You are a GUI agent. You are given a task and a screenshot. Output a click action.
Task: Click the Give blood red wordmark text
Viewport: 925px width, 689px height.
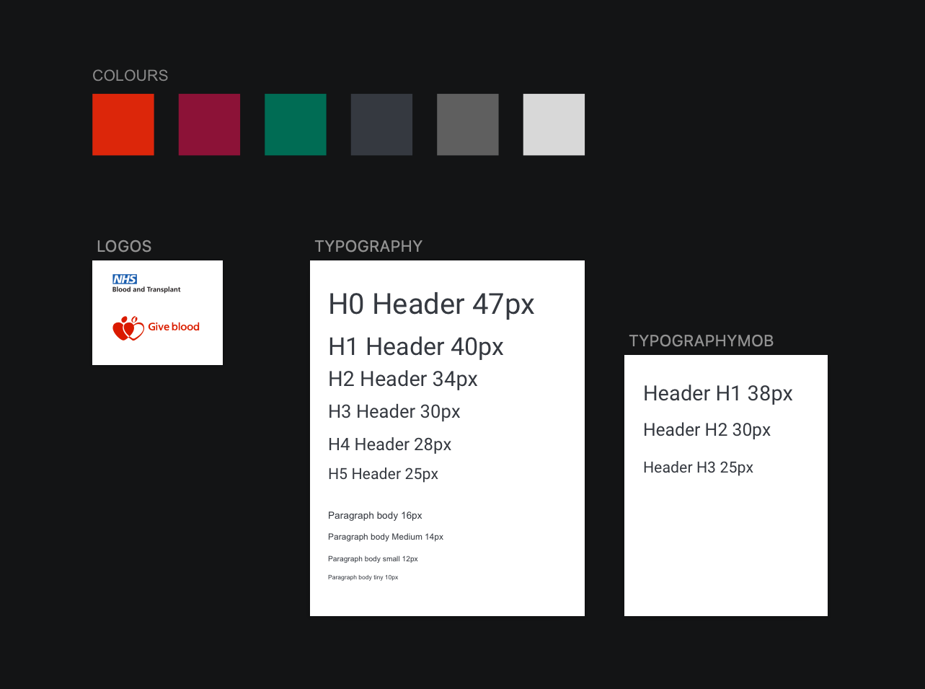(174, 327)
